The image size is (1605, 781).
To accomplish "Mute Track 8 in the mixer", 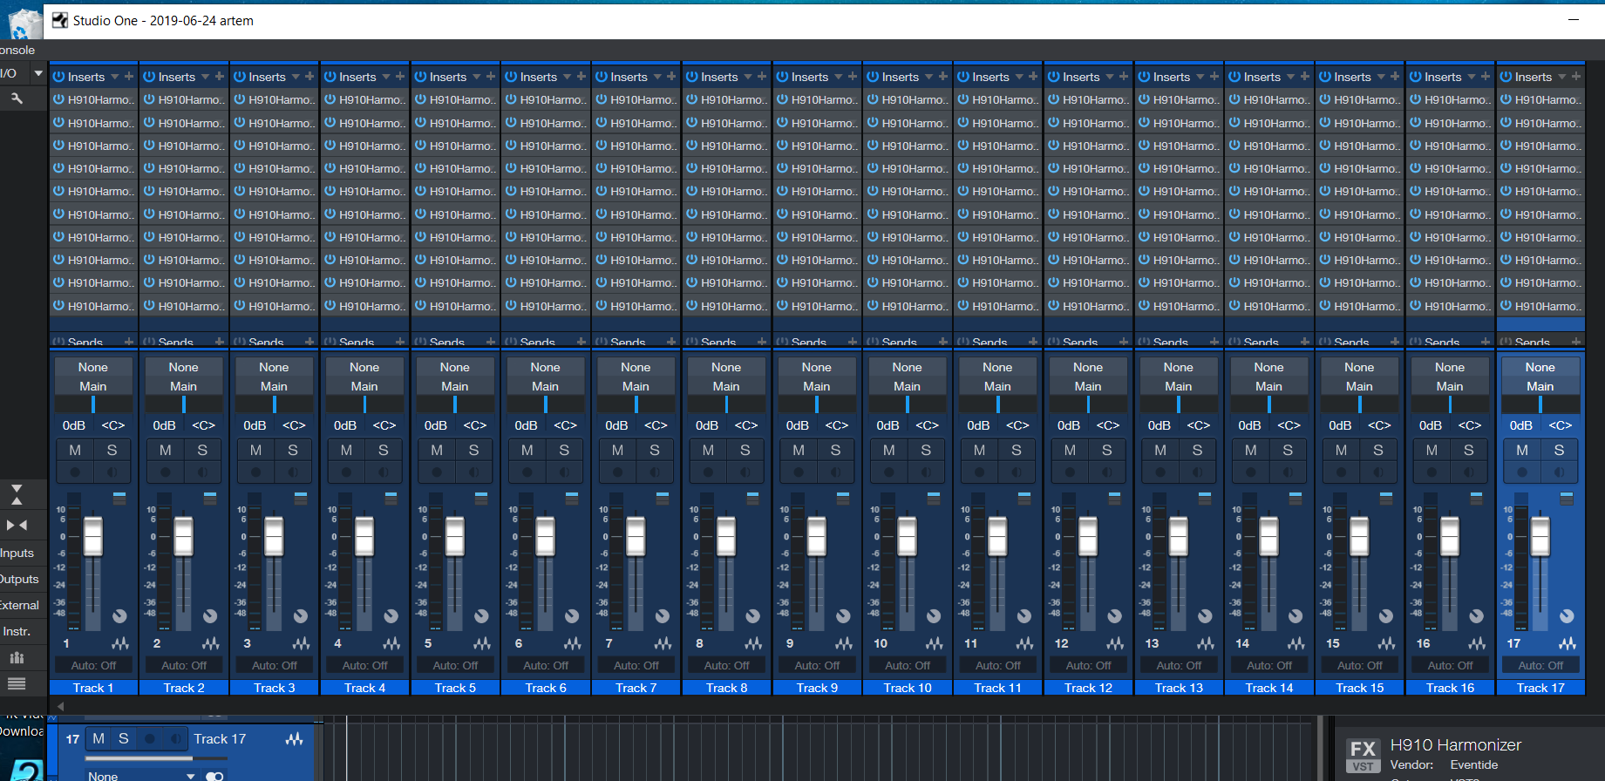I will [x=708, y=450].
